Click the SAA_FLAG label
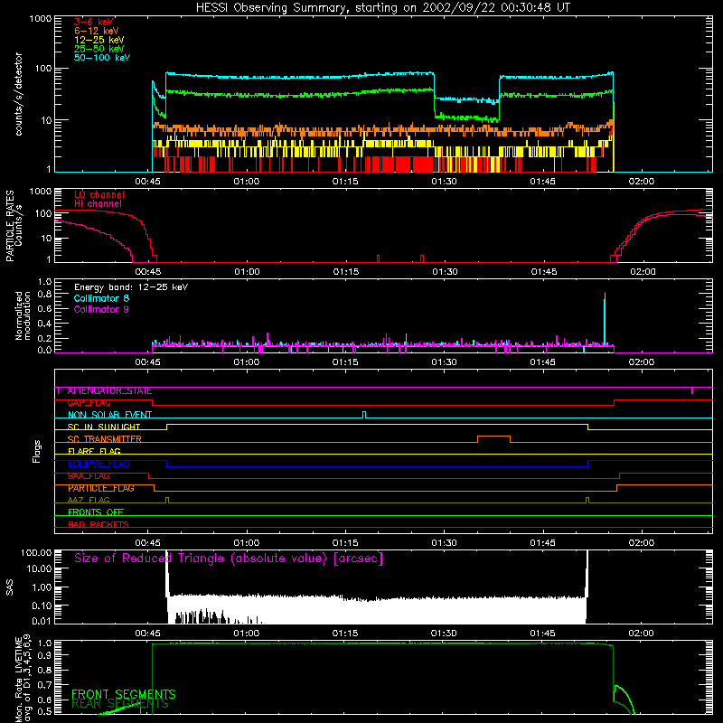This screenshot has width=723, height=723. point(89,476)
